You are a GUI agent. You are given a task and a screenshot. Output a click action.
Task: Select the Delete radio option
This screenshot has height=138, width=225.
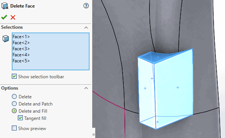[14, 96]
